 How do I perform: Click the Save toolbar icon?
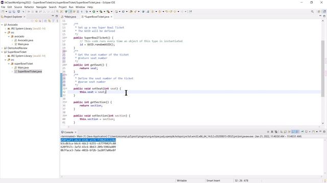(x=10, y=12)
